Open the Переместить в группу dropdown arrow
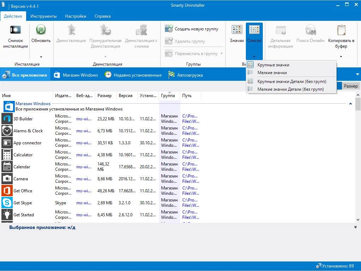361x271 pixels. coord(221,53)
